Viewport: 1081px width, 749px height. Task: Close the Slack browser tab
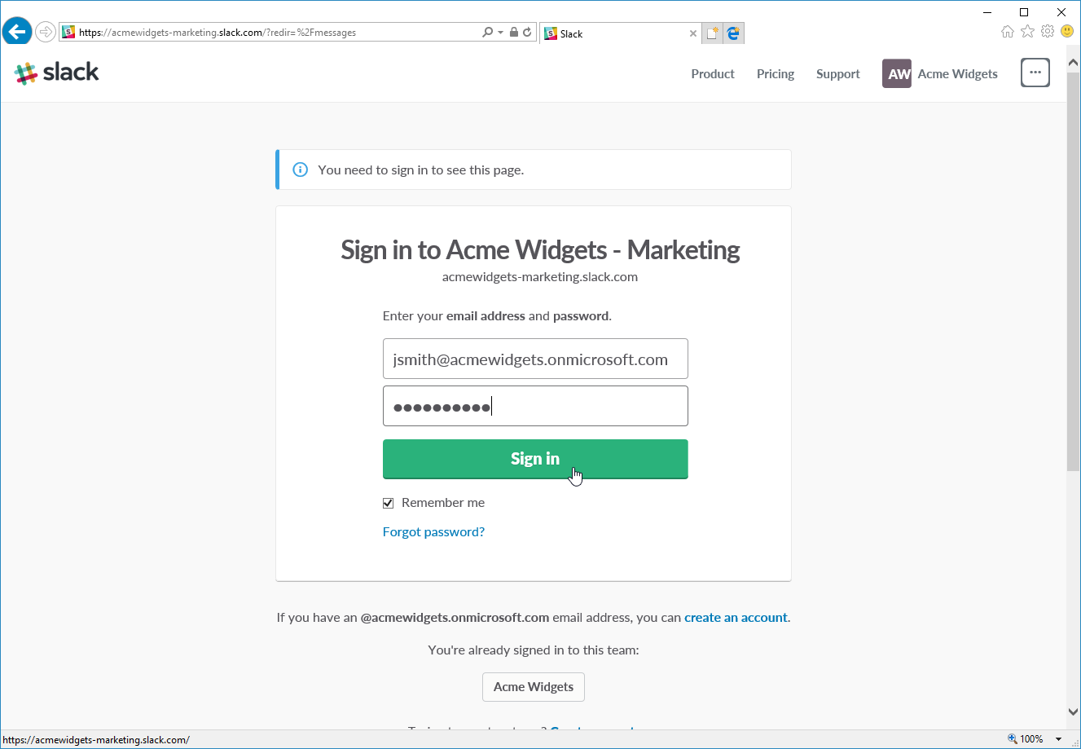tap(693, 33)
